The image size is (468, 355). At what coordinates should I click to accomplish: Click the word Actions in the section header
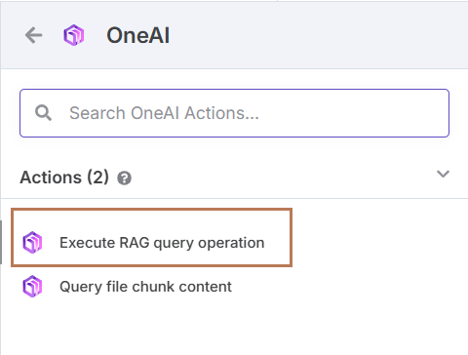pyautogui.click(x=51, y=177)
